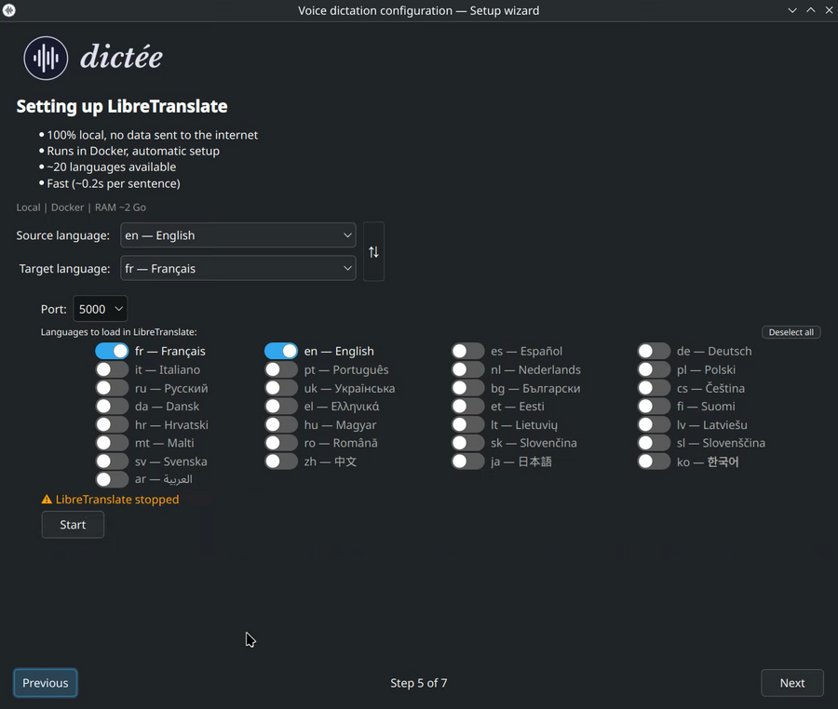This screenshot has height=709, width=838.
Task: Start the LibreTranslate service
Action: [73, 525]
